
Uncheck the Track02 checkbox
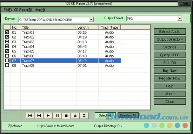click(x=7, y=37)
